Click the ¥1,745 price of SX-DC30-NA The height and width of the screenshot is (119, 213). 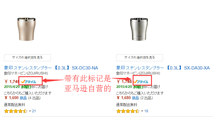pyautogui.click(x=12, y=82)
